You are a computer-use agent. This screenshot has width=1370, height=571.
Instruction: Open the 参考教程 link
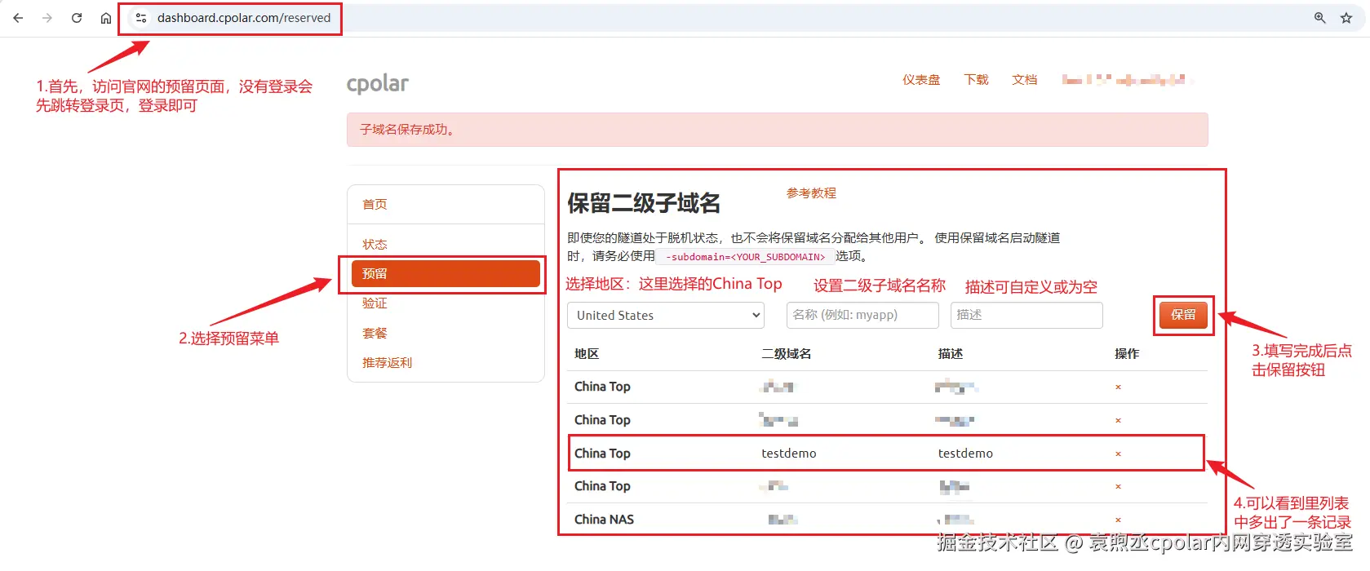811,193
